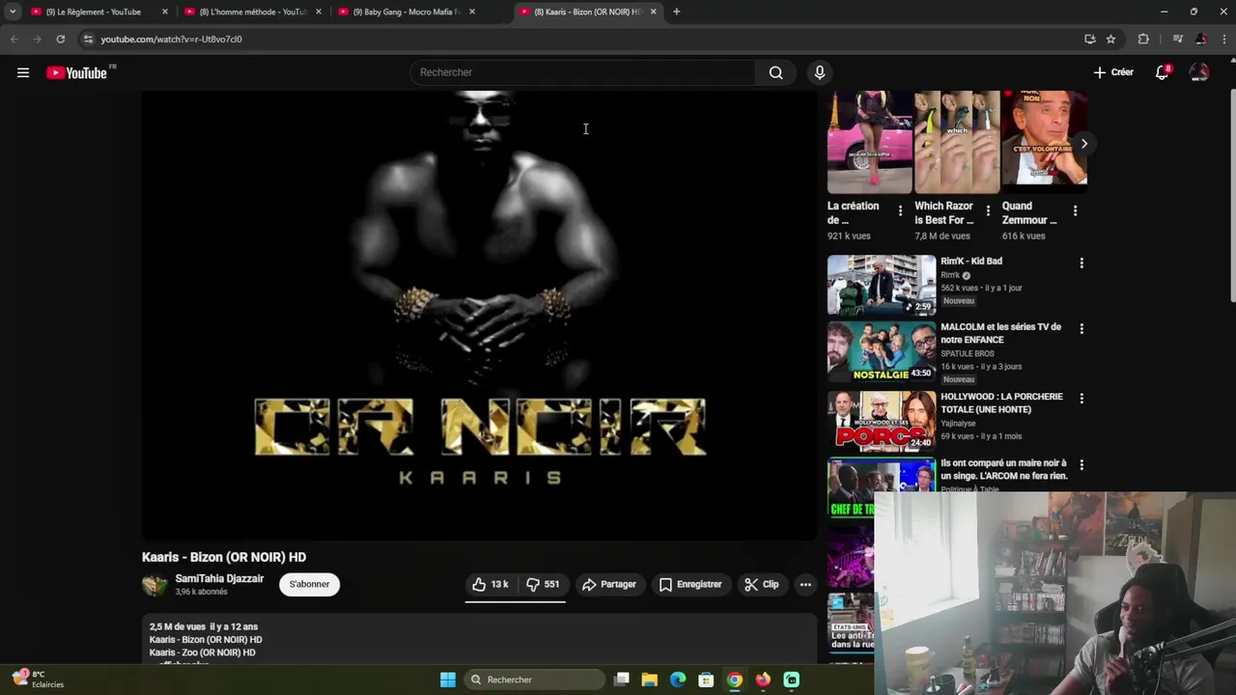Viewport: 1236px width, 695px height.
Task: Switch to Le Règlement - YouTube tab
Action: pos(94,12)
